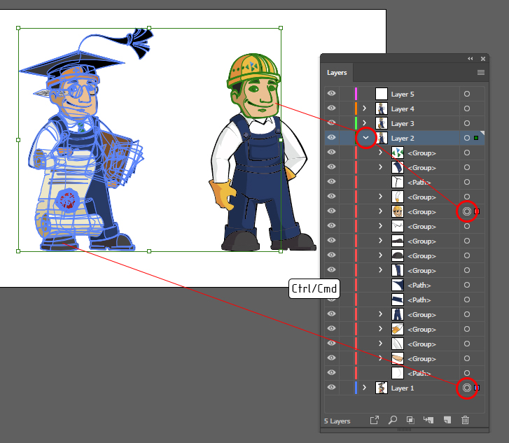Click the Collect for Export icon
509x443 pixels.
[x=375, y=420]
